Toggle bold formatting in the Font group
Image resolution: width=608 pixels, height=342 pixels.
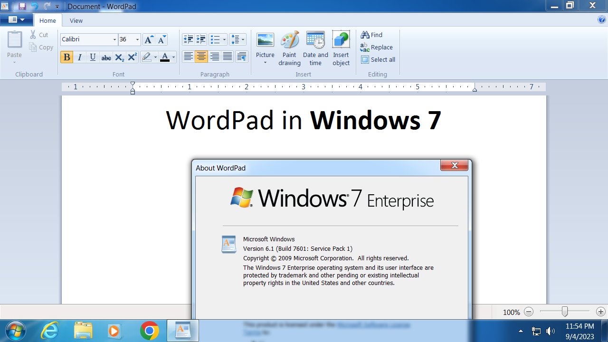[x=66, y=57]
